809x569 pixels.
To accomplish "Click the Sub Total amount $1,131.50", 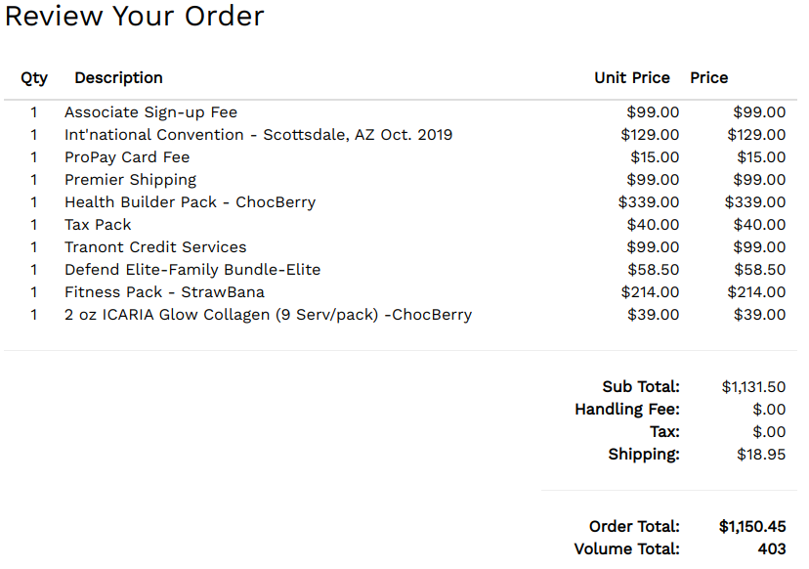I will coord(753,387).
